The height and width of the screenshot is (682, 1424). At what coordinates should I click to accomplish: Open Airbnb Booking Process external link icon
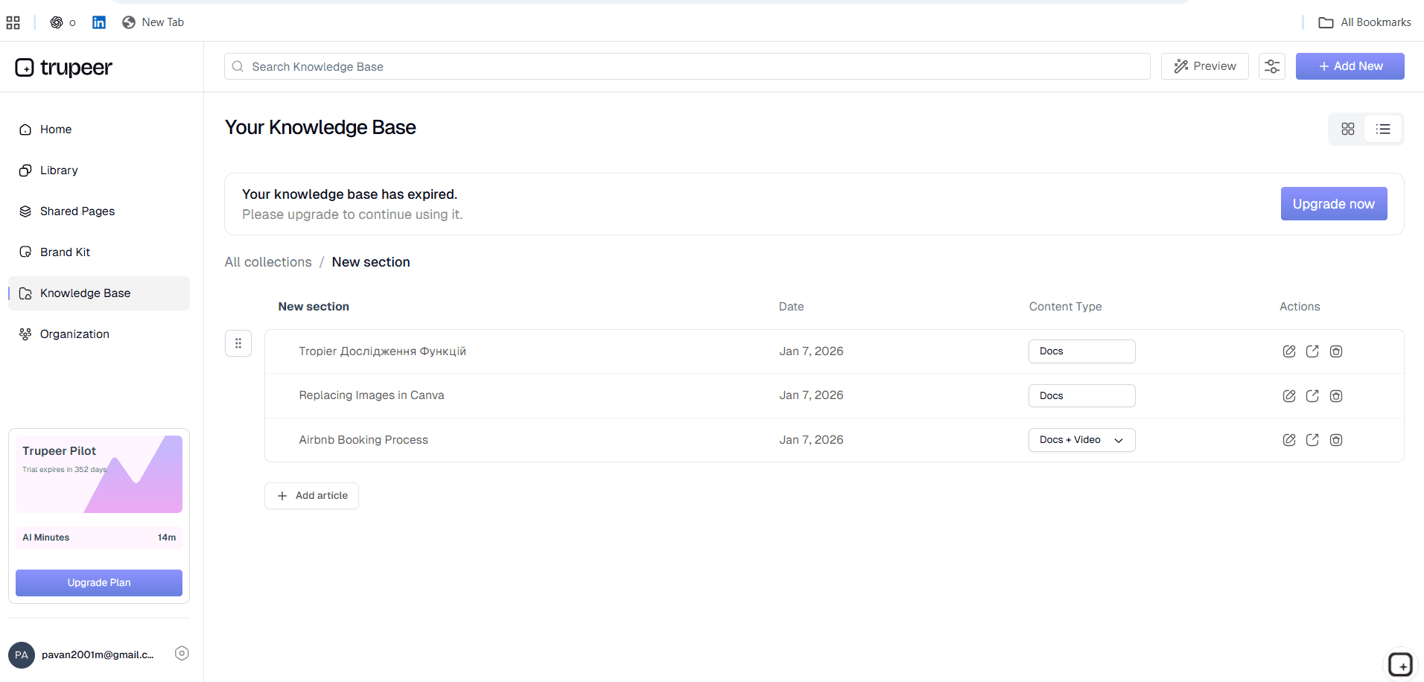coord(1312,440)
